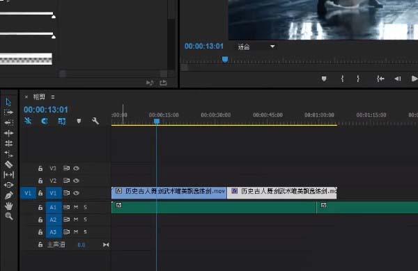Toggle Snap magnet in timeline
Image resolution: width=418 pixels, height=271 pixels.
45,122
